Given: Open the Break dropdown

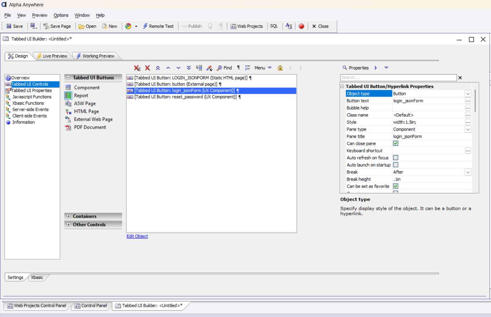Looking at the screenshot, I should 468,172.
